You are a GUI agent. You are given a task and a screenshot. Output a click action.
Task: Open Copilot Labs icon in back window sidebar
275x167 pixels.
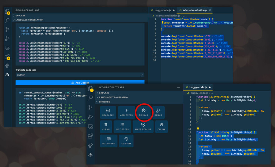pyautogui.click(x=7, y=75)
